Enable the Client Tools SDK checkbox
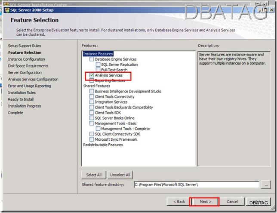This screenshot has width=277, height=213. click(x=92, y=113)
